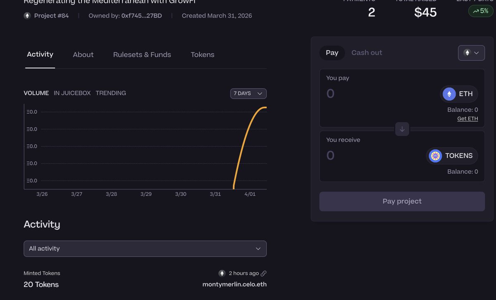This screenshot has height=300, width=496.
Task: Click the ETH currency badge in You pay
Action: (x=459, y=94)
